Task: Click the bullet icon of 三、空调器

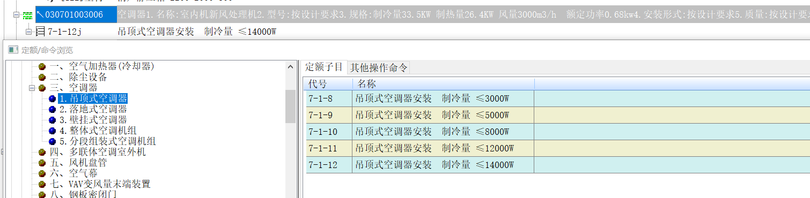Action: (42, 88)
